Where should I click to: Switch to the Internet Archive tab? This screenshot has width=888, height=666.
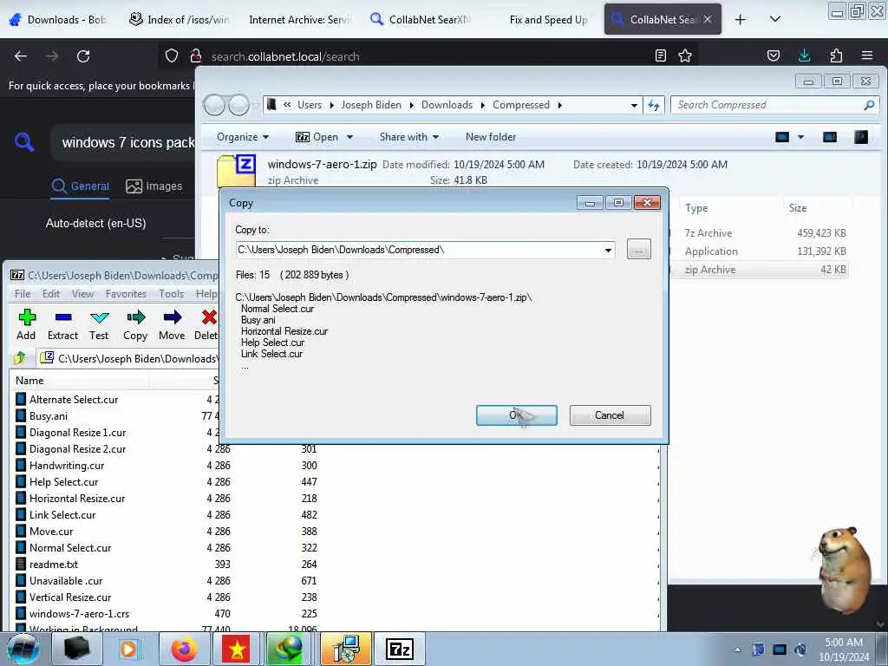(x=299, y=20)
